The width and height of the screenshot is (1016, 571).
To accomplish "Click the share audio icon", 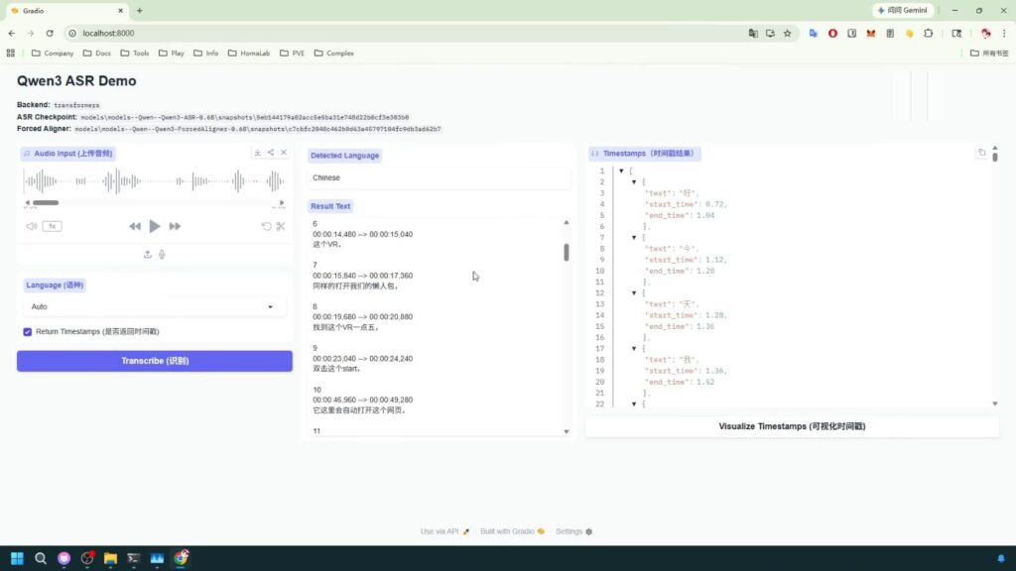I will (271, 153).
